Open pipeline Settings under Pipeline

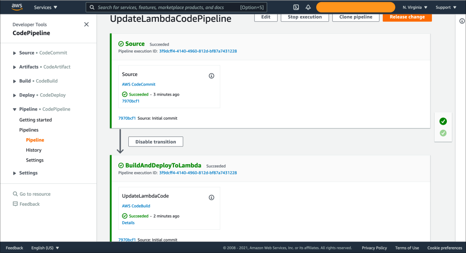pos(35,160)
